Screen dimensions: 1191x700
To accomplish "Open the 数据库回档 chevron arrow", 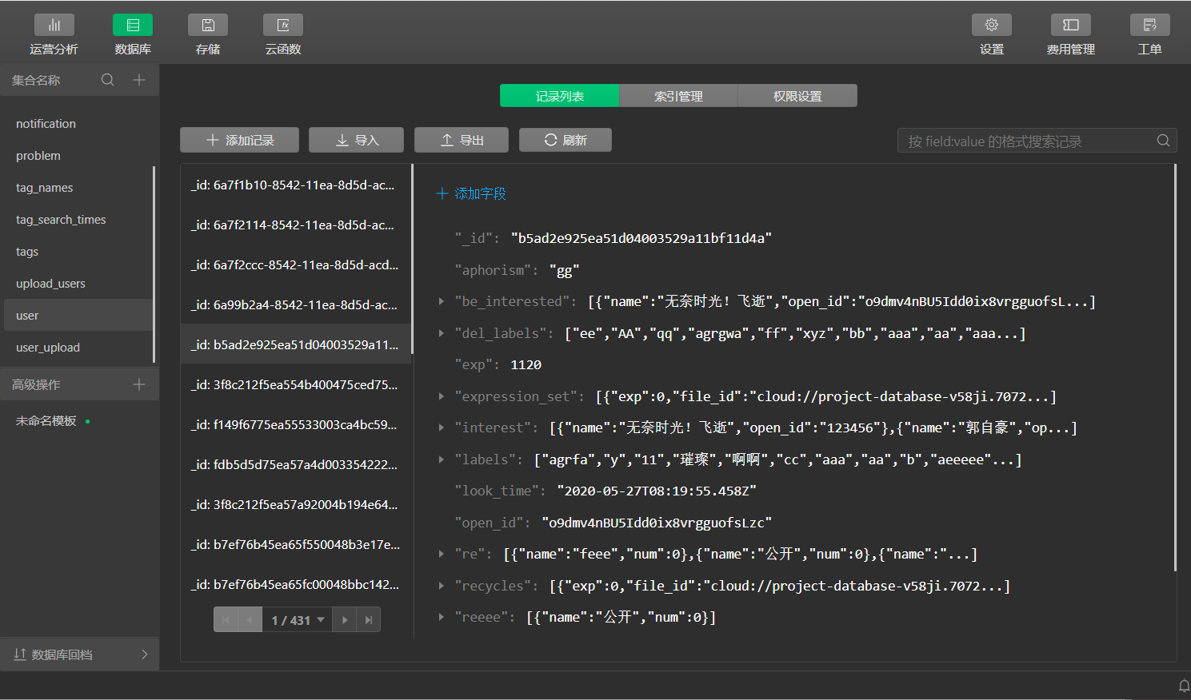I will coord(145,654).
